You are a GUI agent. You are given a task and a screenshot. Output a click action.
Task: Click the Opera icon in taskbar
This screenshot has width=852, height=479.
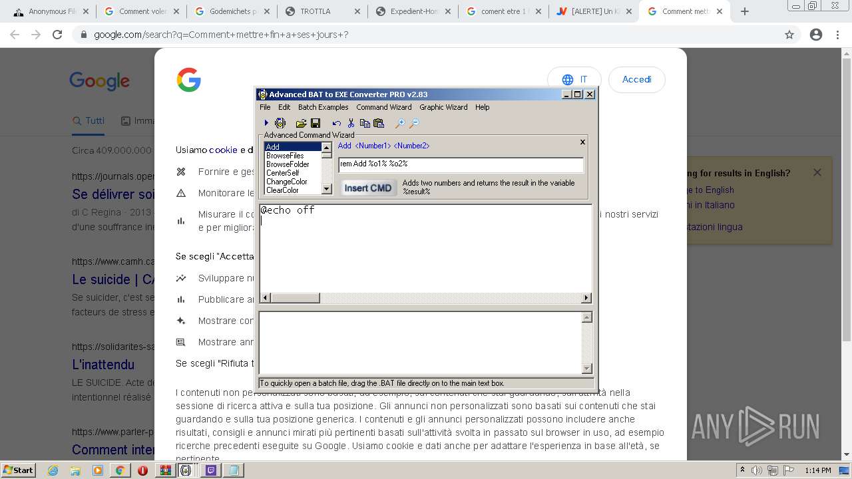(142, 470)
